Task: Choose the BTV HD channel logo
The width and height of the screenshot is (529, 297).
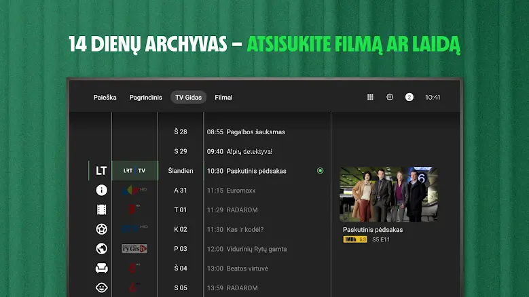Action: 134,229
